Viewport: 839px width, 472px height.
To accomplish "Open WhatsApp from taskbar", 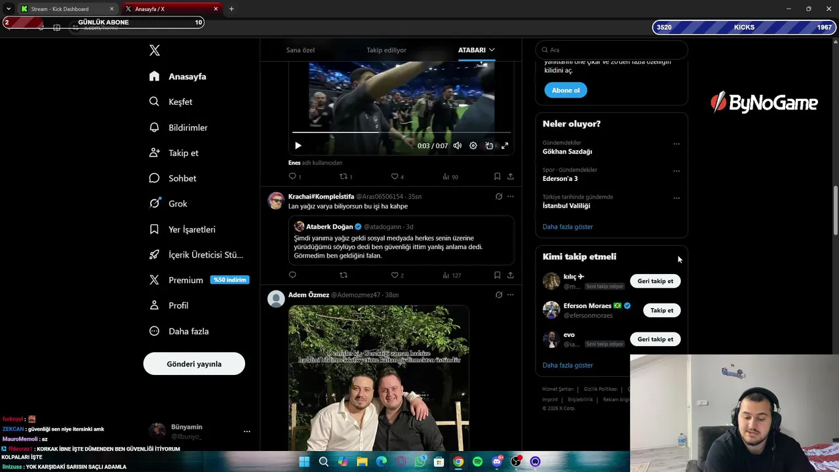I will 420,462.
